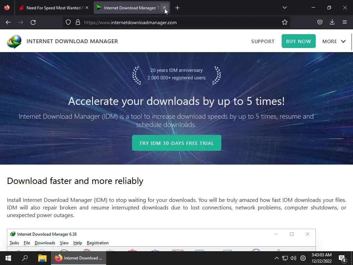Click File in the IDM screenshot menu
The image size is (353, 265).
point(27,243)
